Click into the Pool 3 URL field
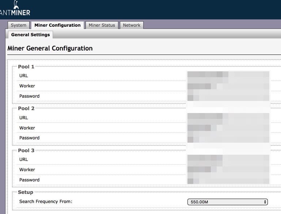Viewport: 281px width, 214px height. 228,159
